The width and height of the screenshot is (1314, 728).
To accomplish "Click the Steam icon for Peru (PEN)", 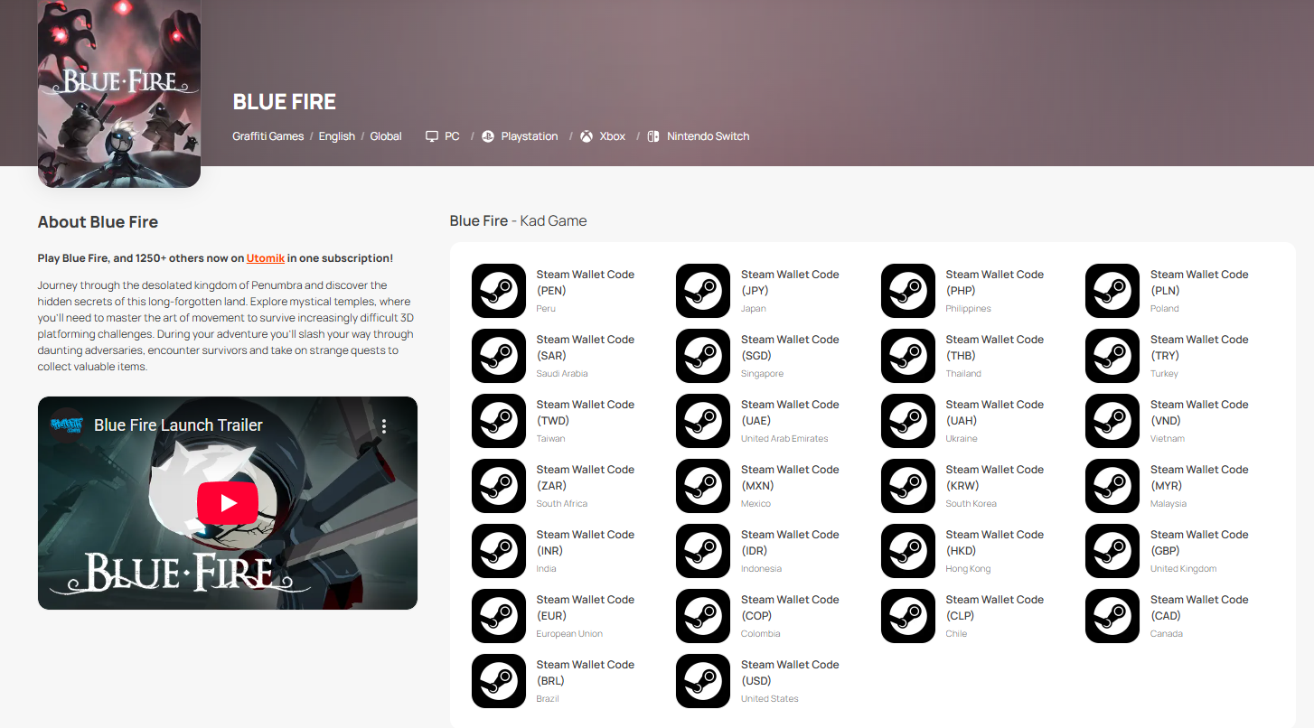I will (498, 291).
